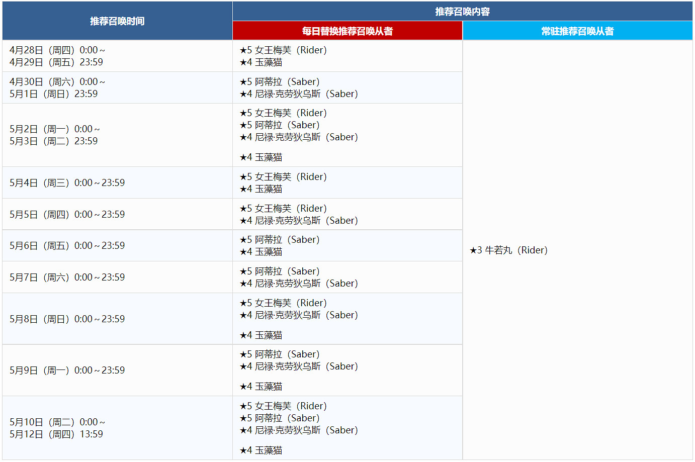Click the 推荐召唤时间 column header
This screenshot has width=695, height=462.
[x=117, y=21]
